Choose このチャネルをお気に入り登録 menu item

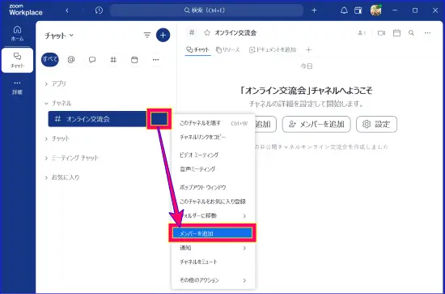[x=214, y=202]
